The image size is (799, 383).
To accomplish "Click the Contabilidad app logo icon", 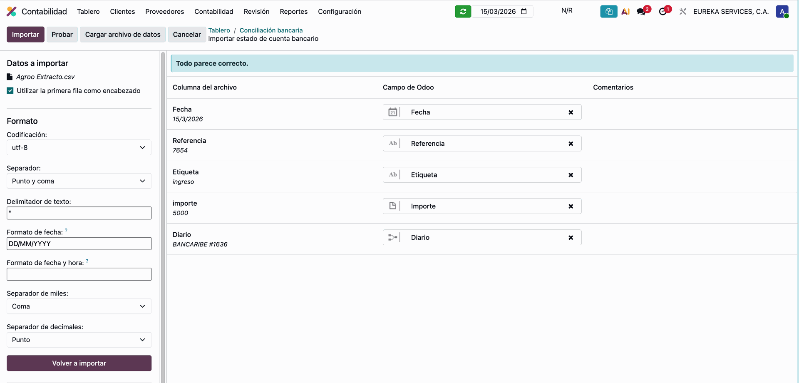I will 12,12.
